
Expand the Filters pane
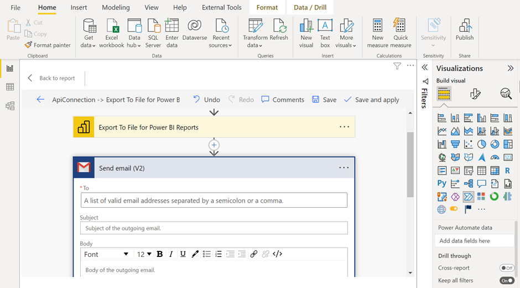(424, 68)
